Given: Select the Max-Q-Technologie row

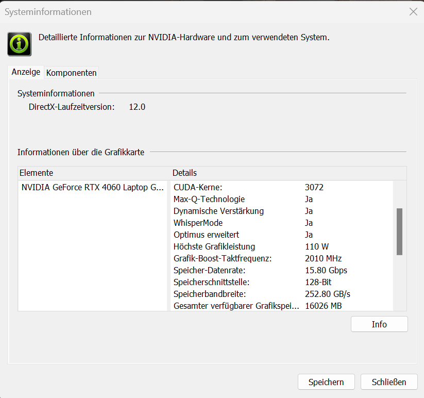Looking at the screenshot, I should [x=282, y=199].
